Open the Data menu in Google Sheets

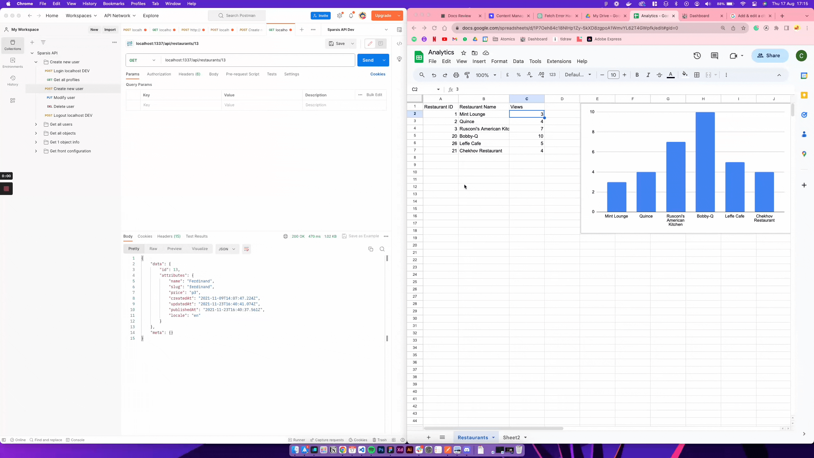pyautogui.click(x=518, y=61)
